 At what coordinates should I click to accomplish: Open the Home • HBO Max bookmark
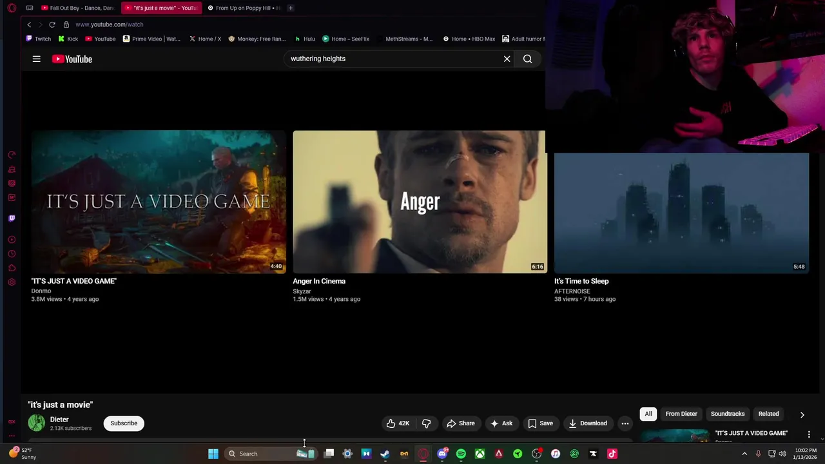point(469,39)
